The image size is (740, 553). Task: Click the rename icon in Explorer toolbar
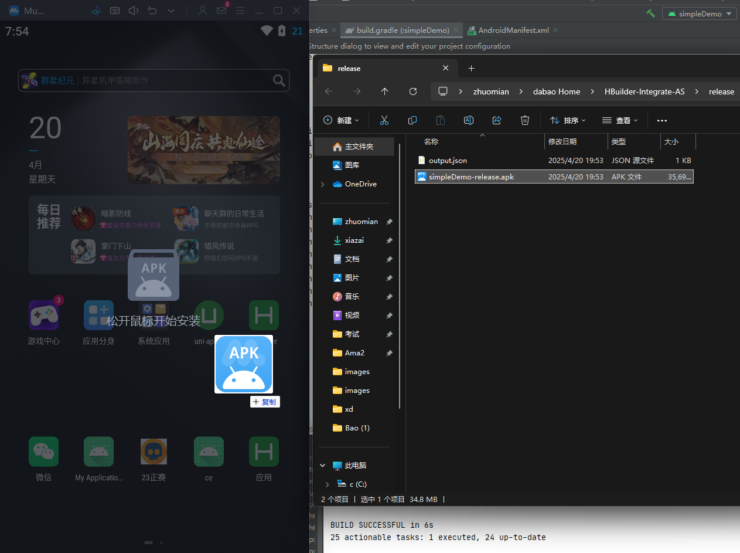(469, 120)
